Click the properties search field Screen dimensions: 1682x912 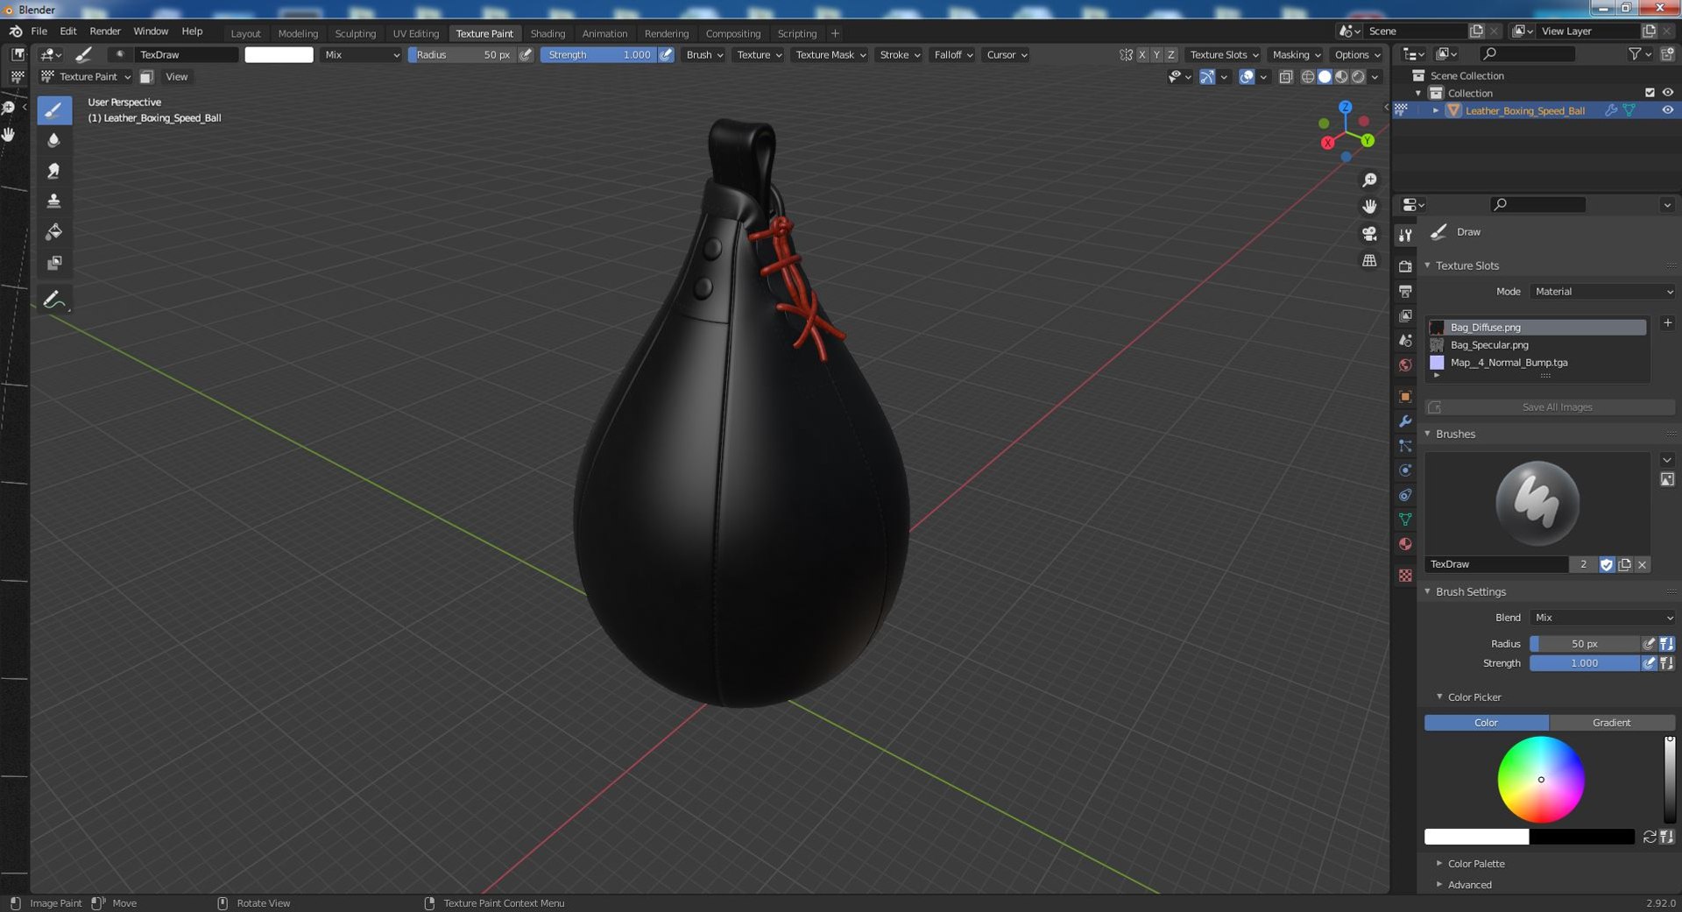coord(1539,205)
